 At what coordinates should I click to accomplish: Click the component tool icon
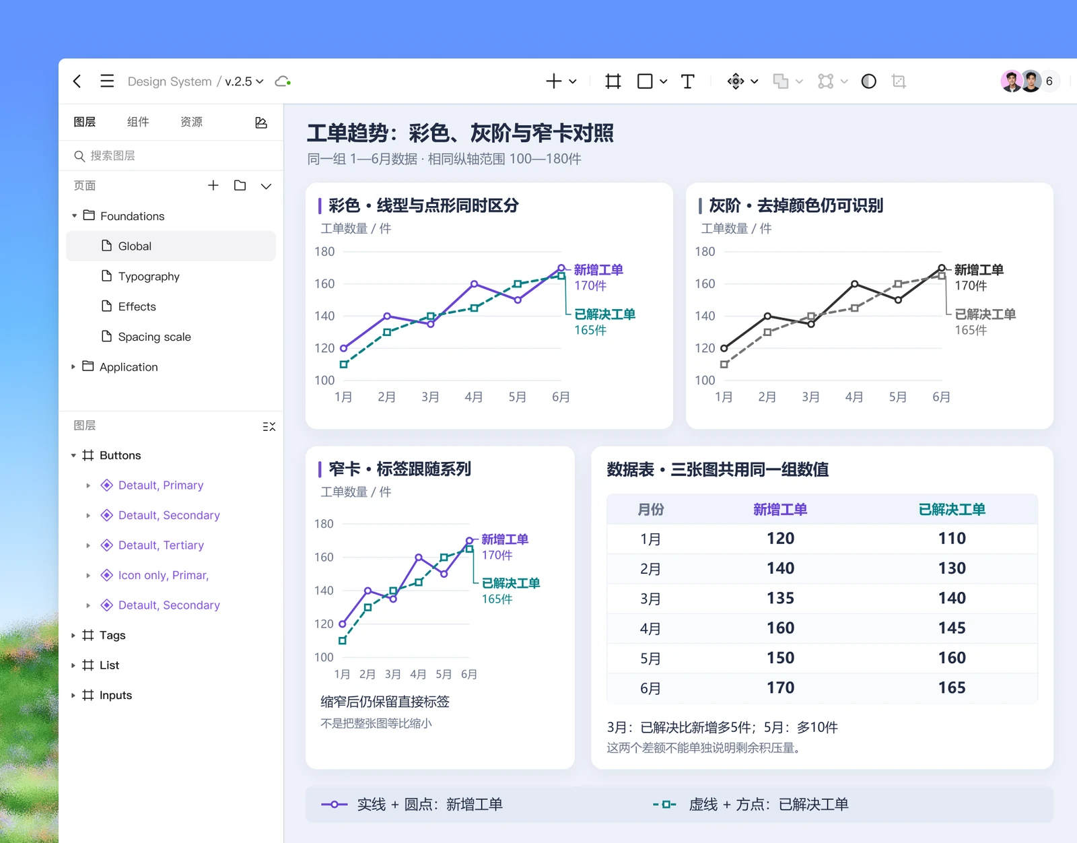coord(736,81)
